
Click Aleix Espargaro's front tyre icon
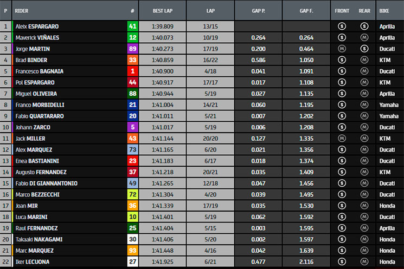click(342, 26)
